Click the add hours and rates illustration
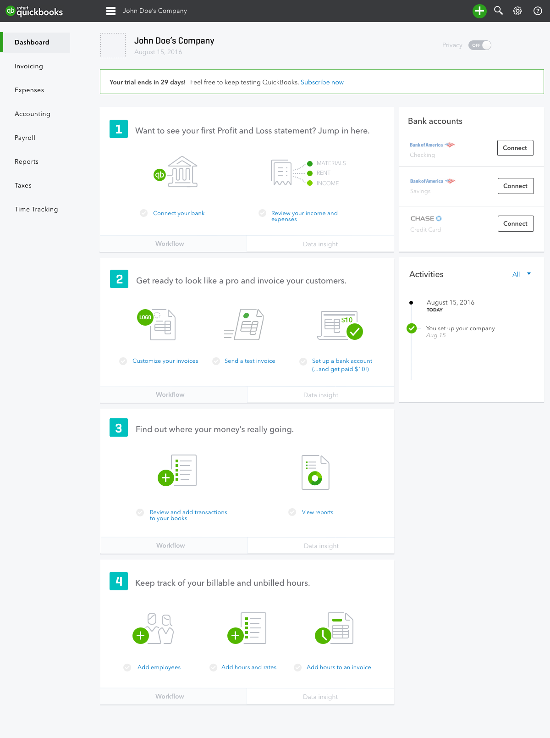 (x=247, y=628)
